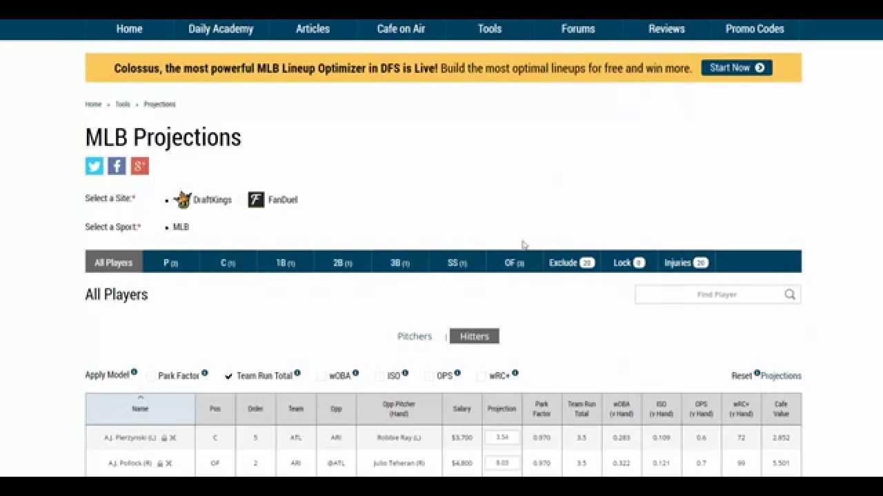The image size is (883, 496).
Task: Switch to the 2B position tab
Action: click(343, 262)
